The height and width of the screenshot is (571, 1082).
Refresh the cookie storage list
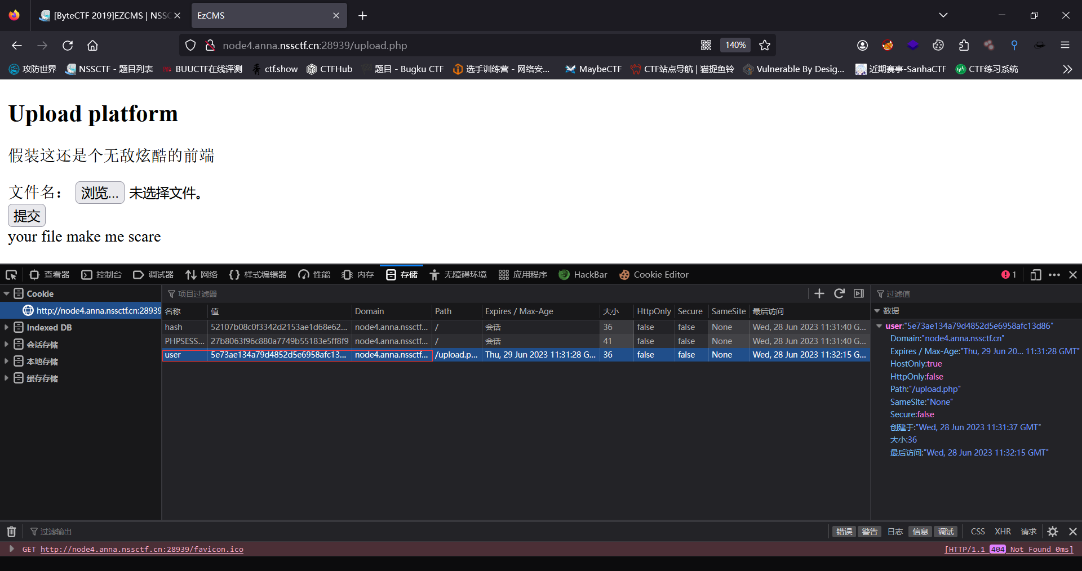(x=839, y=293)
